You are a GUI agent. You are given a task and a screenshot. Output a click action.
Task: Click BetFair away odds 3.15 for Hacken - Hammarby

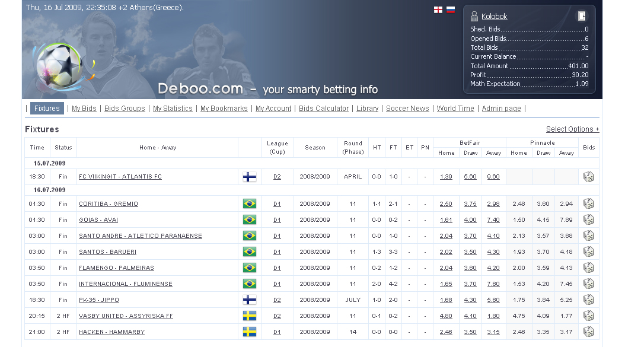coord(493,332)
